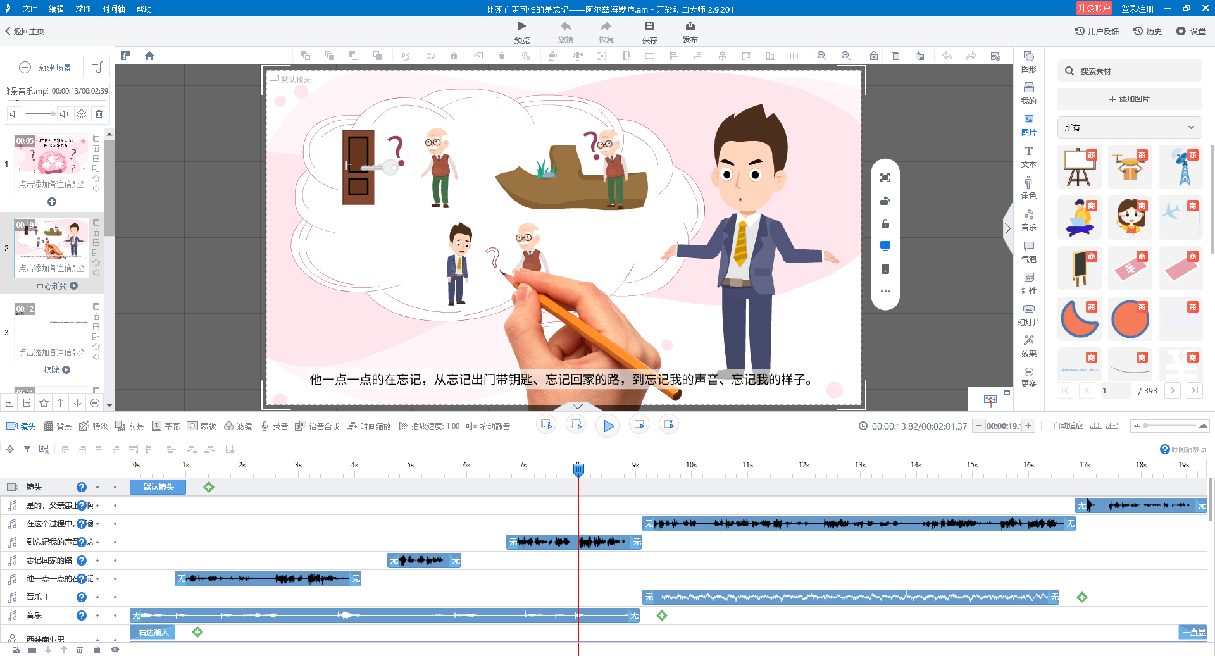Toggle first dot on 忘记回家的路 track
The height and width of the screenshot is (656, 1215).
(97, 560)
